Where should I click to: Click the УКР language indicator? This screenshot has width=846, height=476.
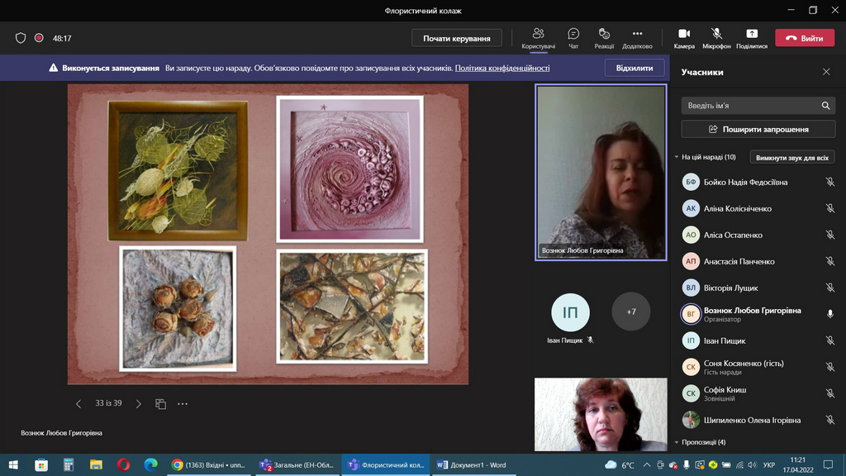coord(769,464)
